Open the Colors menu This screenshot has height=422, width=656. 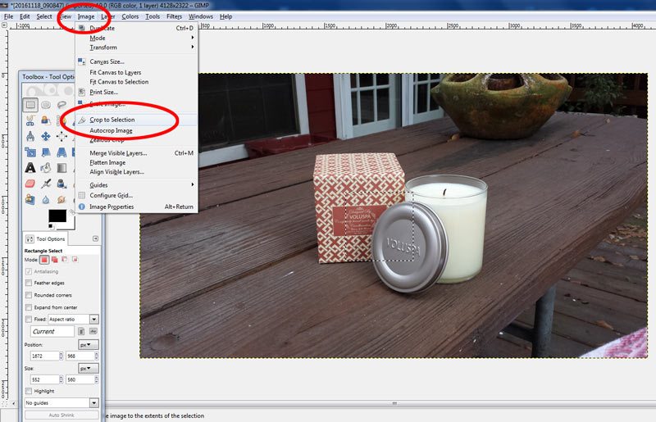tap(130, 16)
